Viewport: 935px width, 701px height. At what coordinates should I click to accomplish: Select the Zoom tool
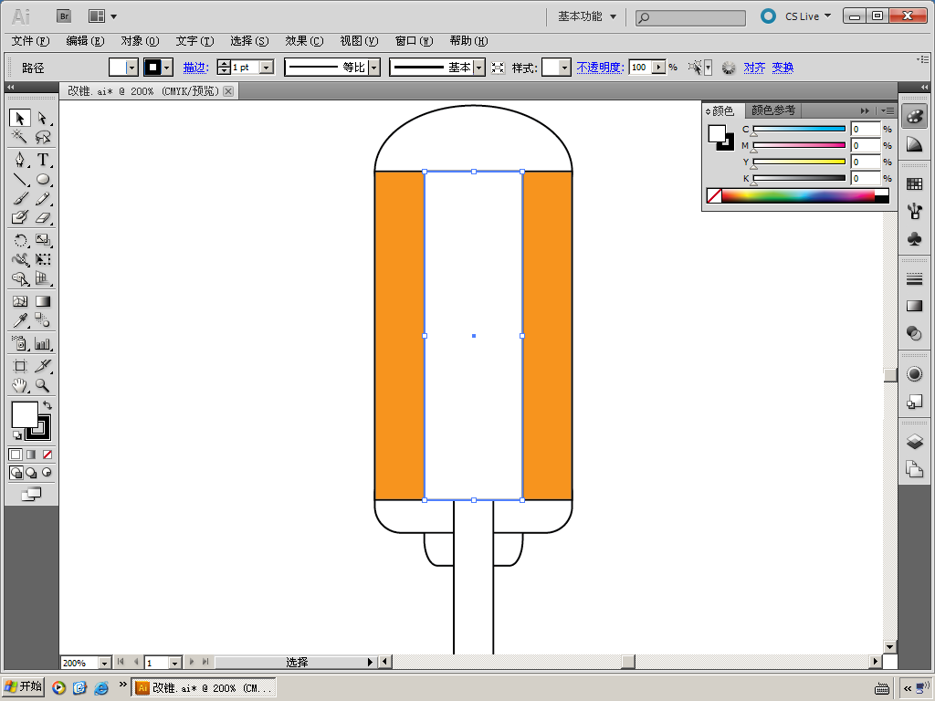tap(42, 386)
